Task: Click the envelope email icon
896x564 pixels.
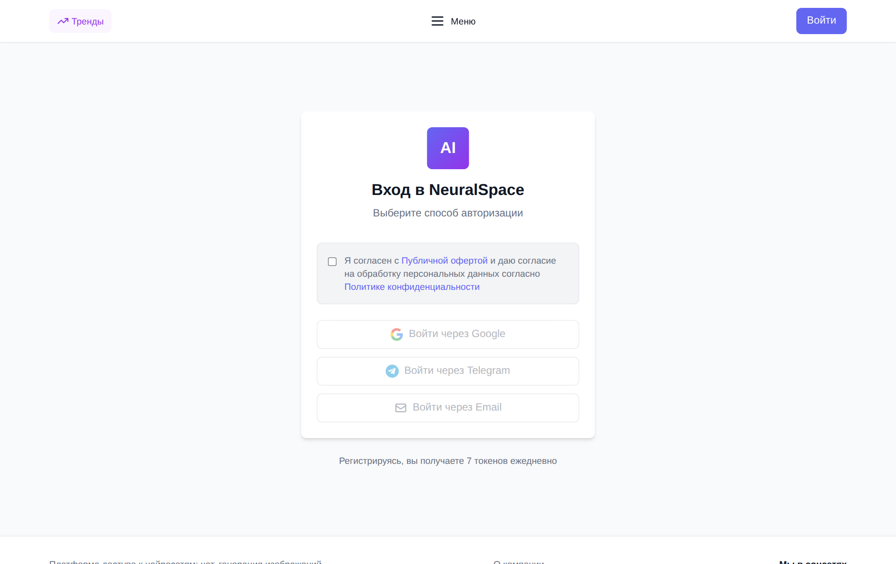Action: pyautogui.click(x=401, y=407)
